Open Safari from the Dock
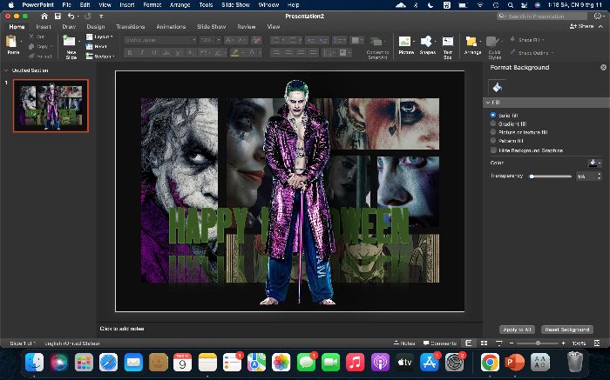This screenshot has width=610, height=380. 108,363
